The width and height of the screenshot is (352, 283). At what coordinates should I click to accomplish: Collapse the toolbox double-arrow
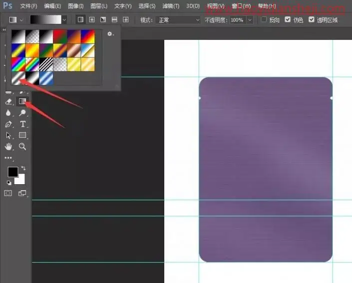(3, 29)
